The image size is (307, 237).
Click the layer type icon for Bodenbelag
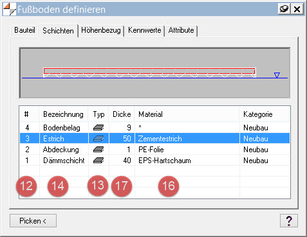click(98, 128)
